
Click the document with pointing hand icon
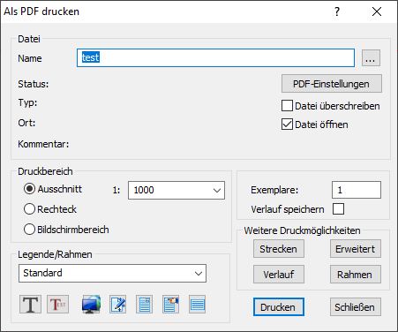[x=170, y=305]
